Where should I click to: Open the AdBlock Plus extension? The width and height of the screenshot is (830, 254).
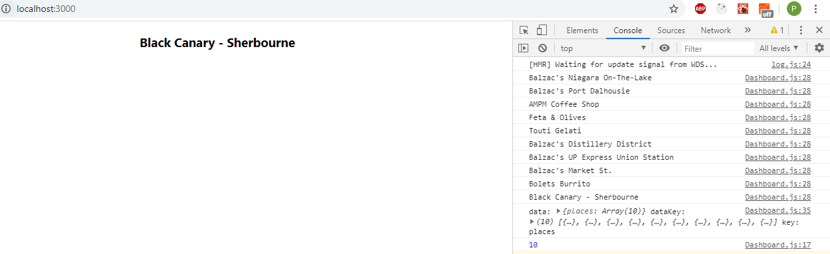pos(700,9)
